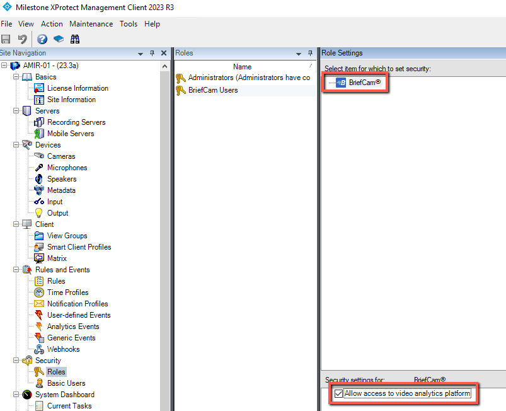
Task: Click the Site Information icon
Action: tap(39, 100)
